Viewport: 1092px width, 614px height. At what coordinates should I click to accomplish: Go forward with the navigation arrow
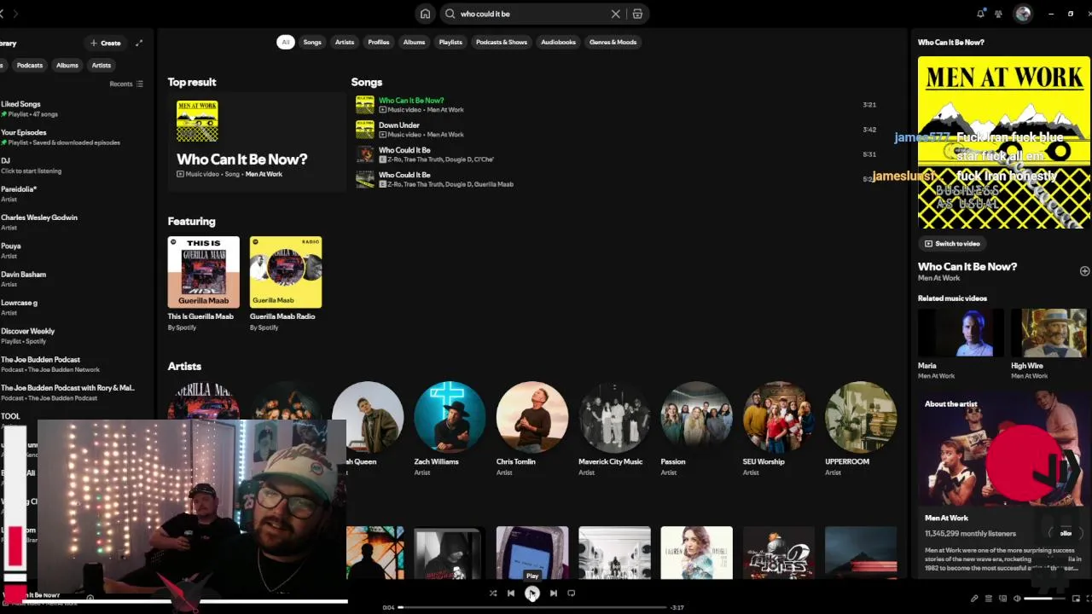click(15, 14)
